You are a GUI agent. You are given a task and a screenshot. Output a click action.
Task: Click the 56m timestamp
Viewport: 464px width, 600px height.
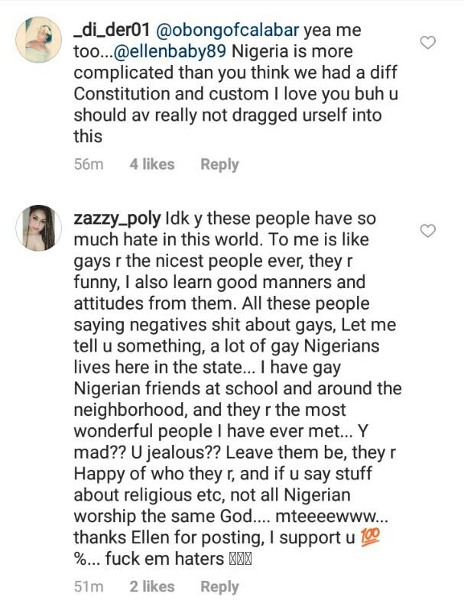pos(87,164)
